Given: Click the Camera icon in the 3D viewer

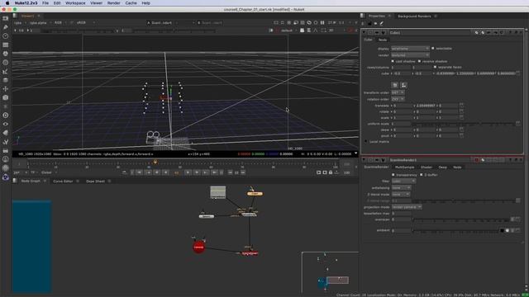Looking at the screenshot, I should coord(154,137).
